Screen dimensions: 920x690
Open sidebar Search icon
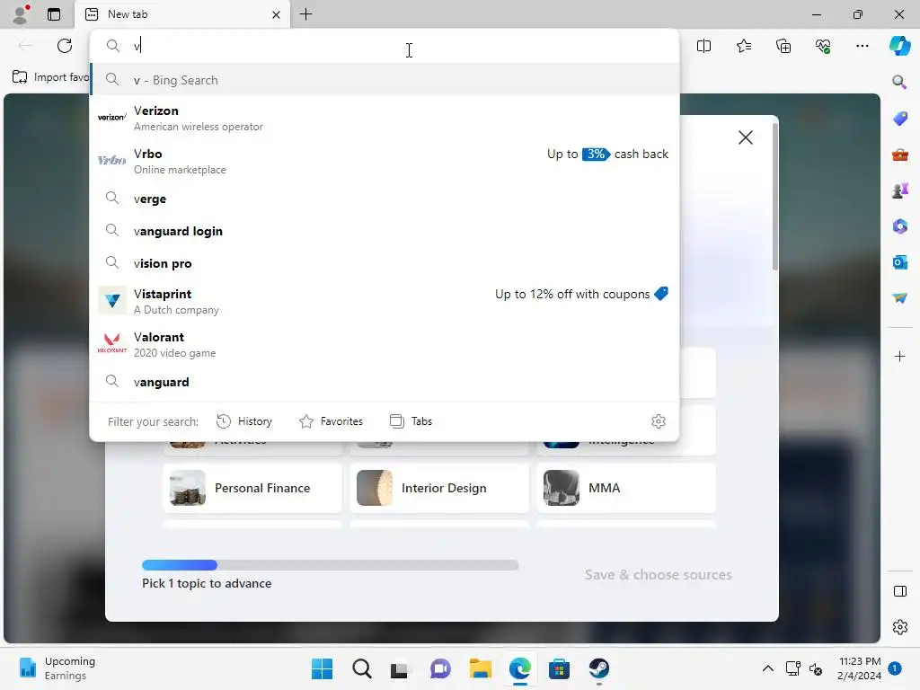coord(899,82)
